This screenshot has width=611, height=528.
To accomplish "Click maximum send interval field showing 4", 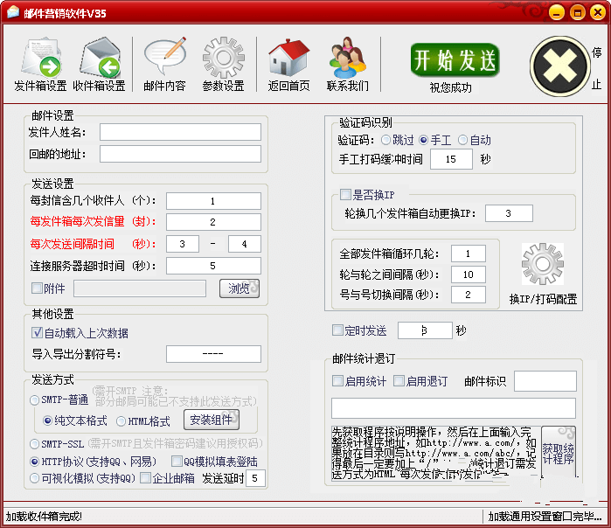I will click(x=245, y=244).
